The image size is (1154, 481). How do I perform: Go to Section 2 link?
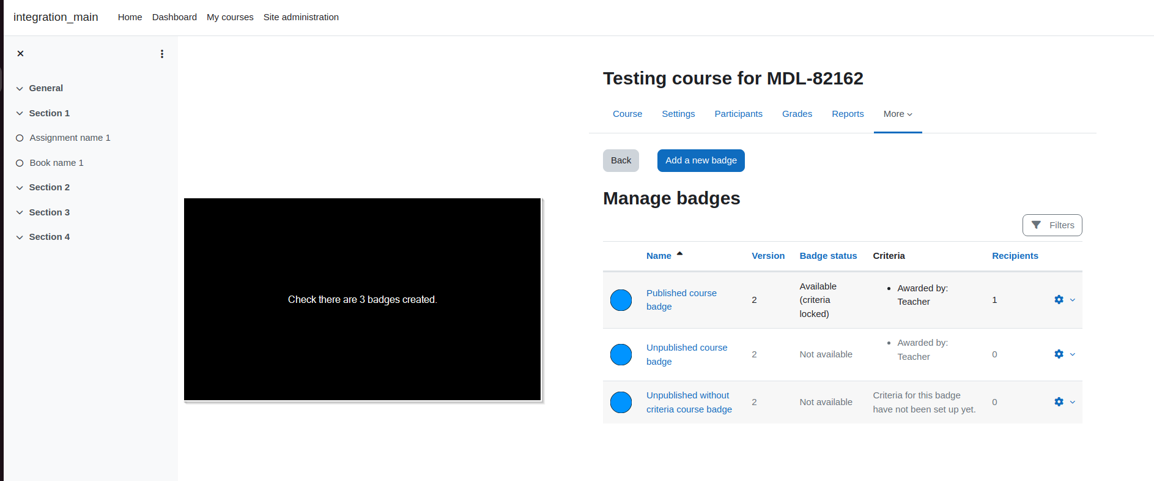click(x=50, y=187)
